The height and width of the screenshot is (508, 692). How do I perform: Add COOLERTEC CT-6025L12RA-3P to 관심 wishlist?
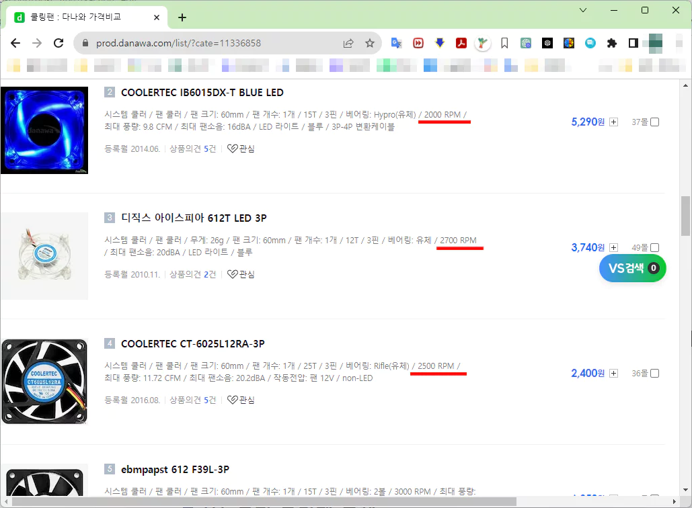point(241,400)
